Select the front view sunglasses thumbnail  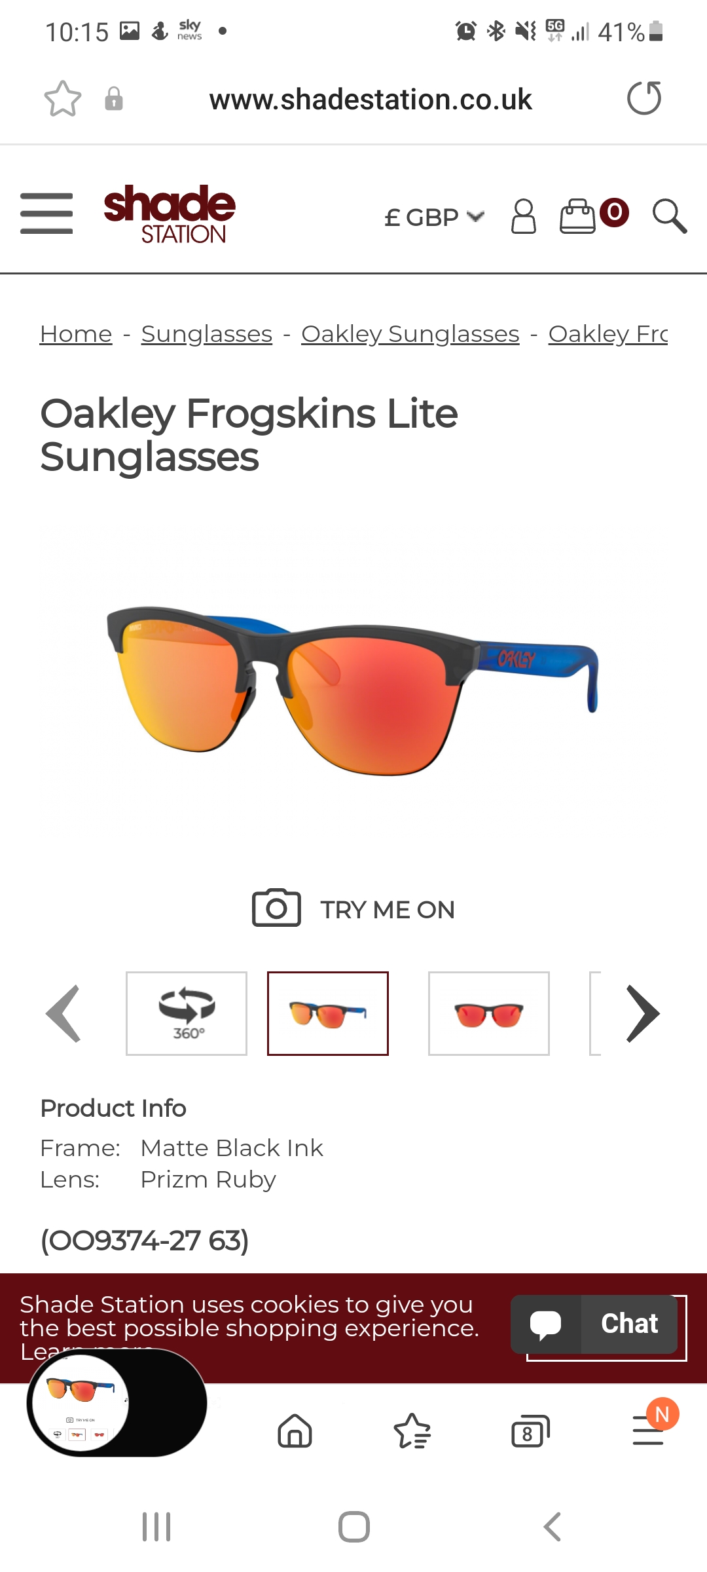point(489,1013)
